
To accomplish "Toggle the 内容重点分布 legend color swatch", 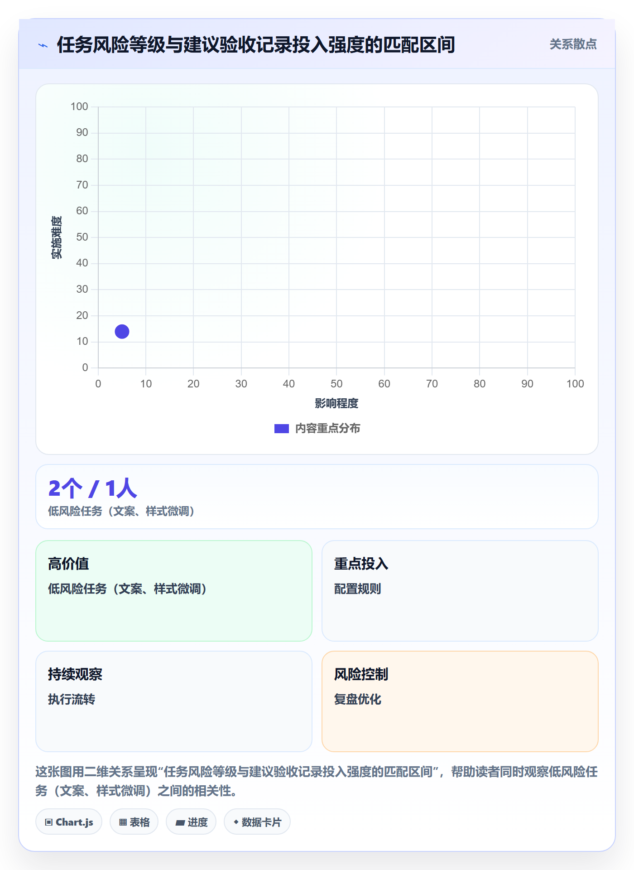I will (281, 429).
